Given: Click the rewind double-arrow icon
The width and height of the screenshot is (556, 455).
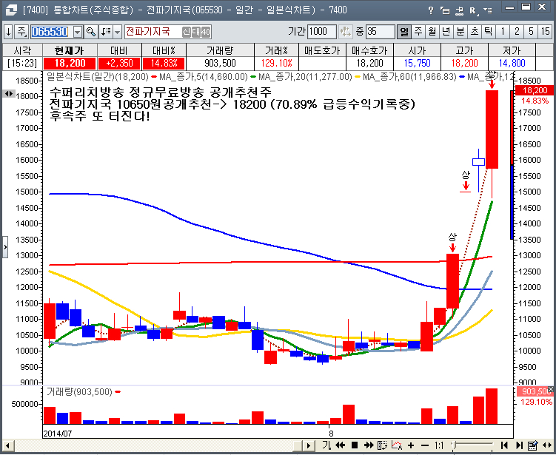Looking at the screenshot, I should 340,445.
